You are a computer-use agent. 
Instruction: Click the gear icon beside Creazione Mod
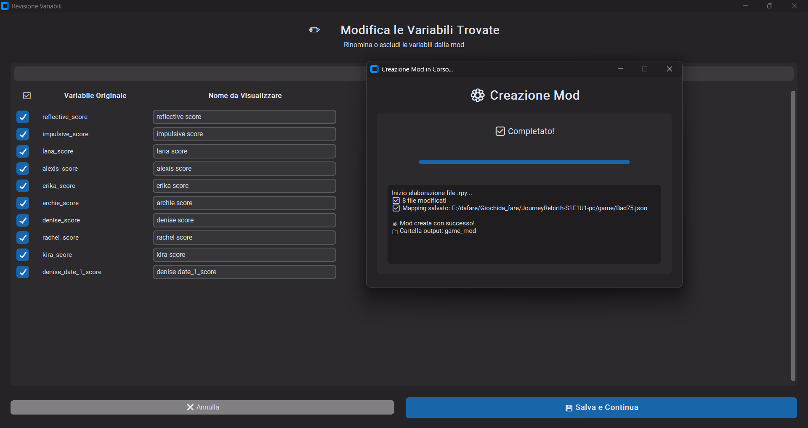pos(477,95)
